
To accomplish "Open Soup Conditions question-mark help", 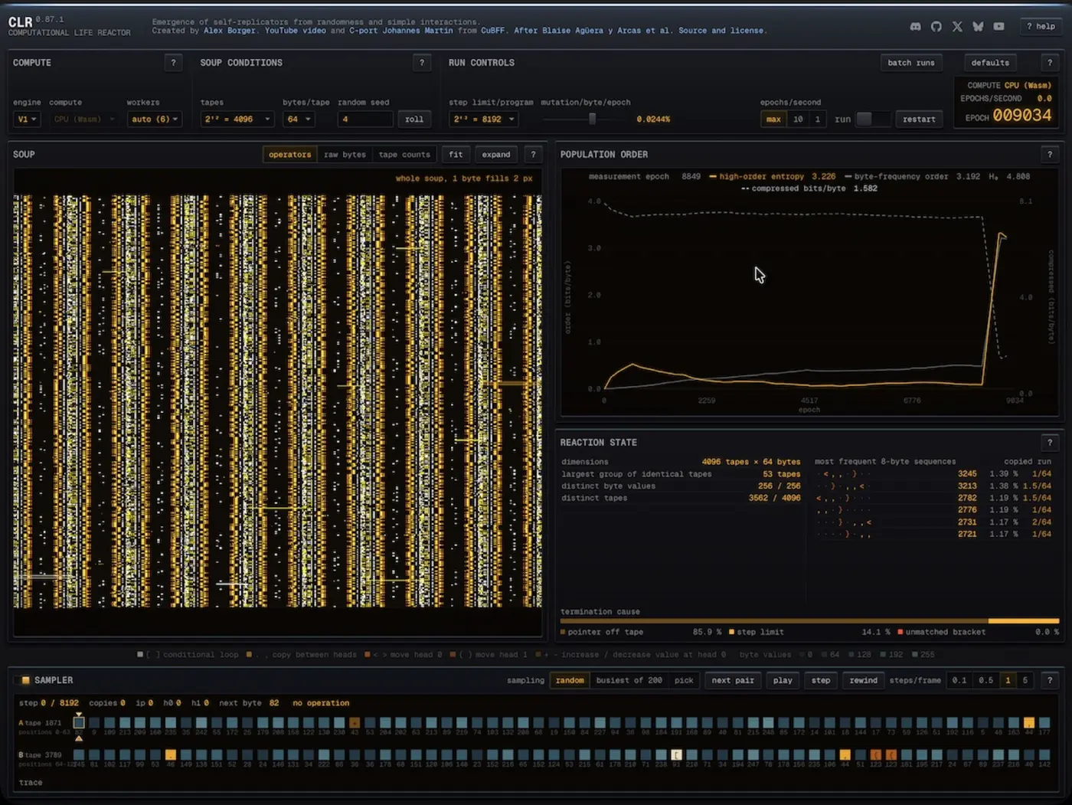I will pos(422,63).
